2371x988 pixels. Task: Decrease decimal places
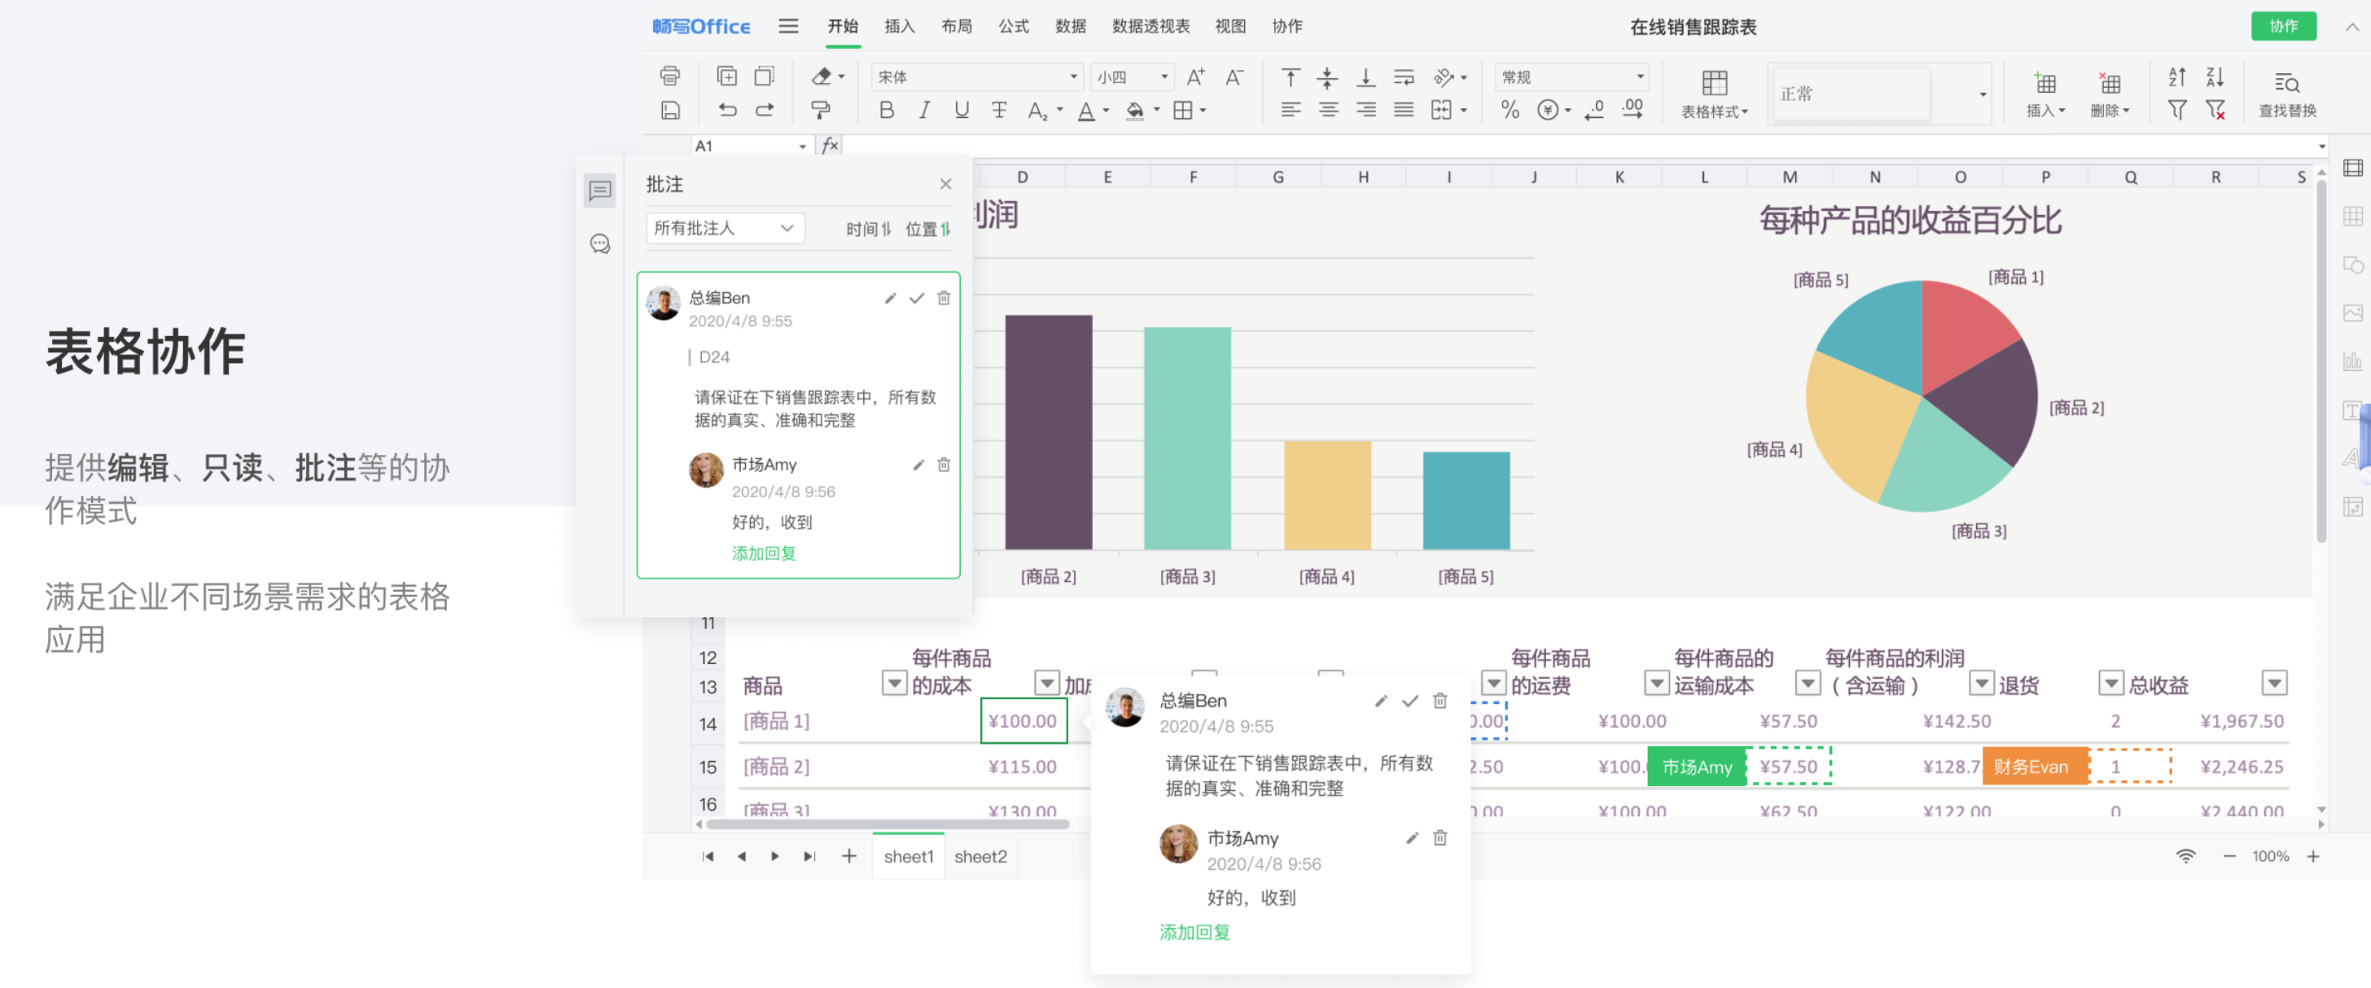click(1595, 111)
